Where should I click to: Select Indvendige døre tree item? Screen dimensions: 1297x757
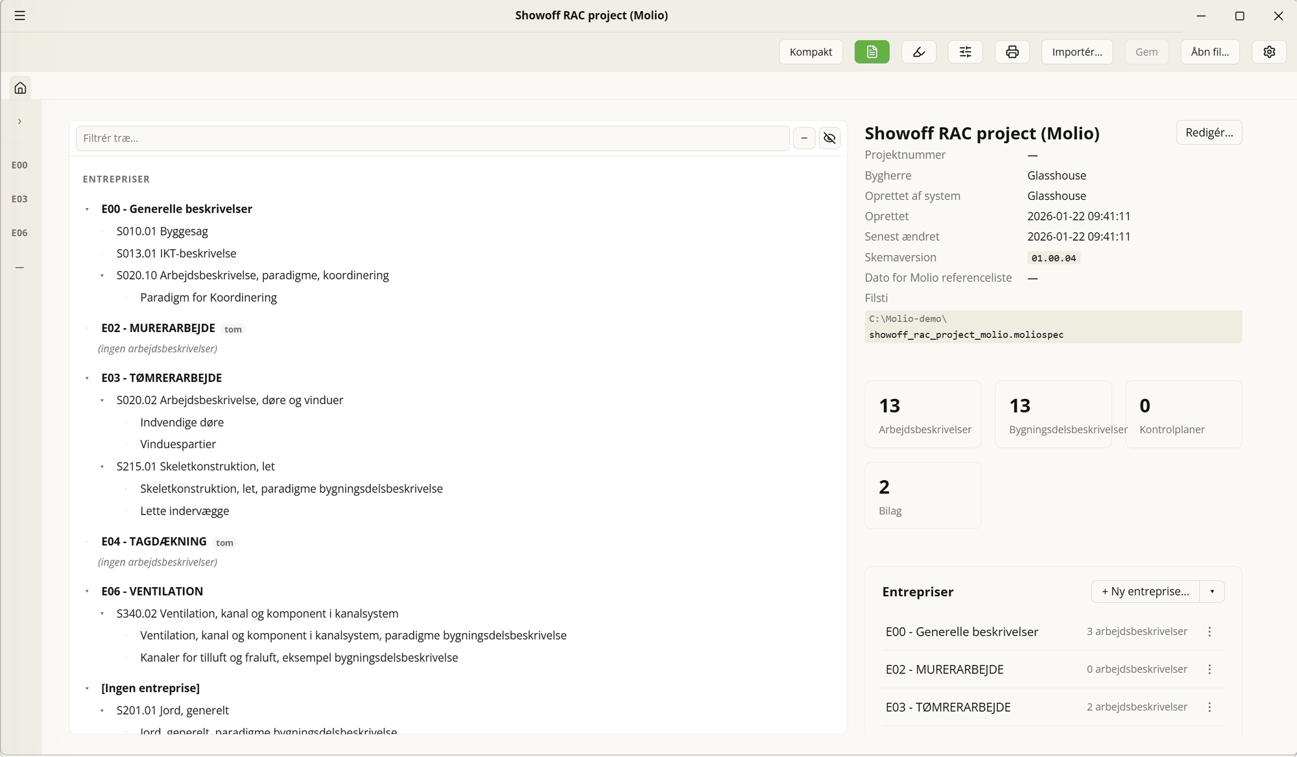tap(182, 422)
